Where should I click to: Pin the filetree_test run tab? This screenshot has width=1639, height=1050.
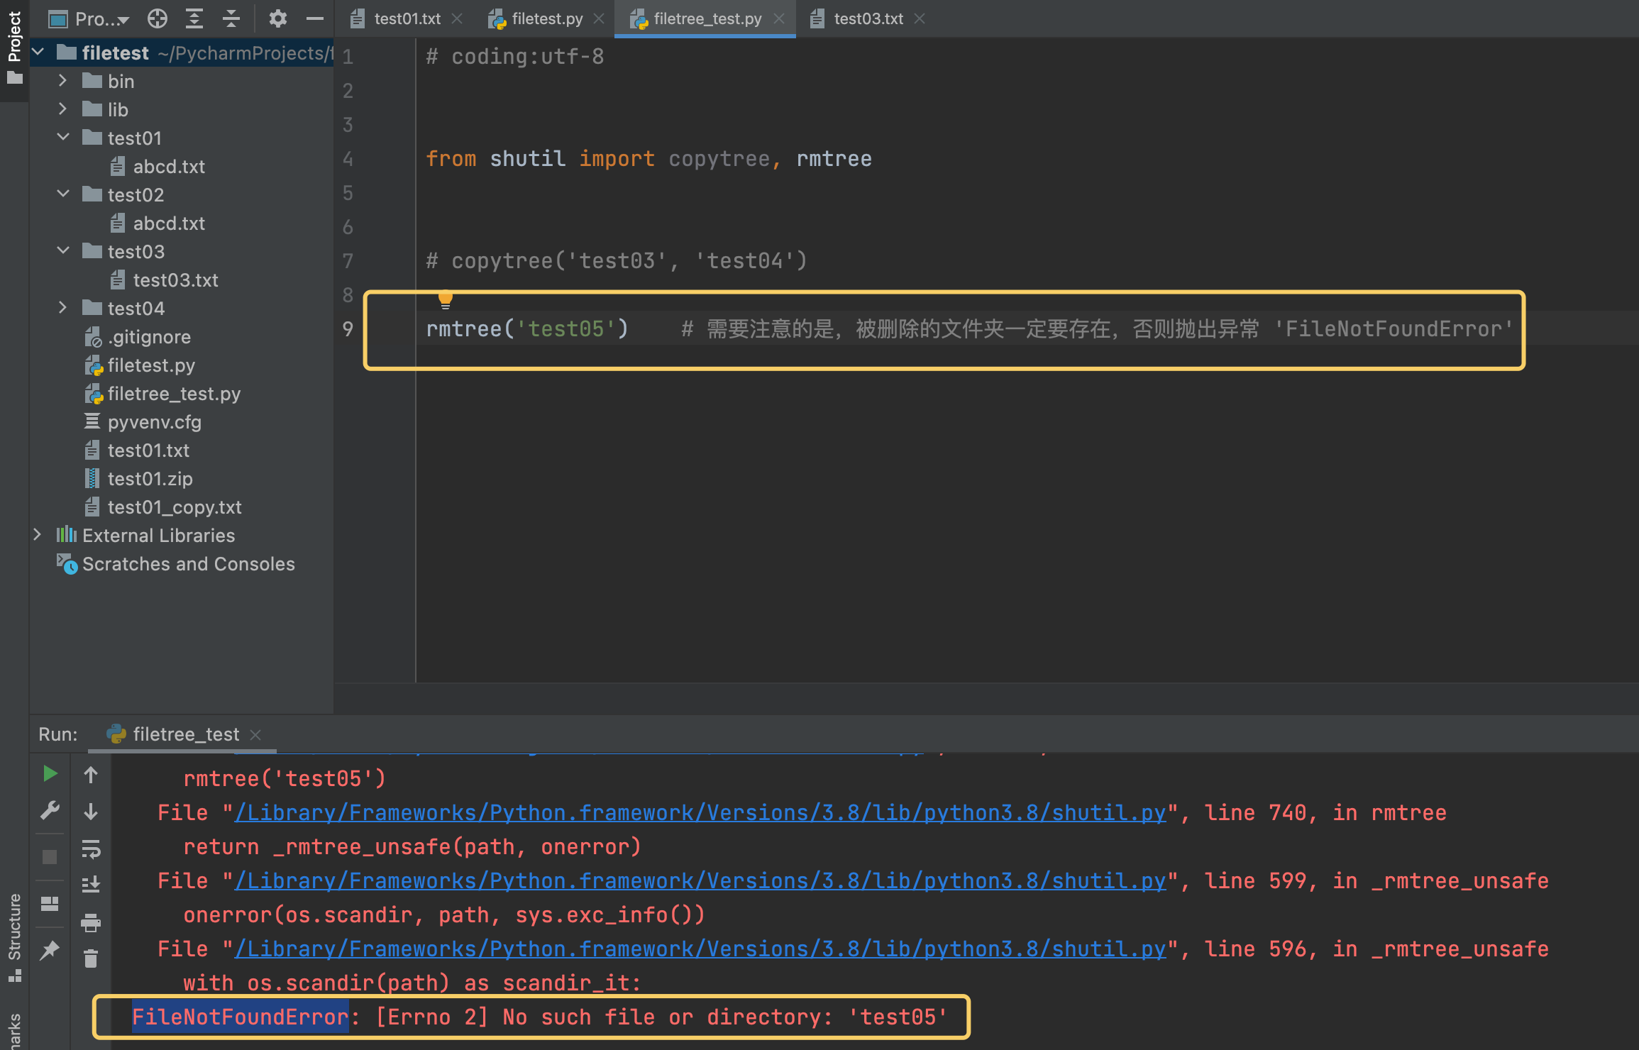pos(50,951)
